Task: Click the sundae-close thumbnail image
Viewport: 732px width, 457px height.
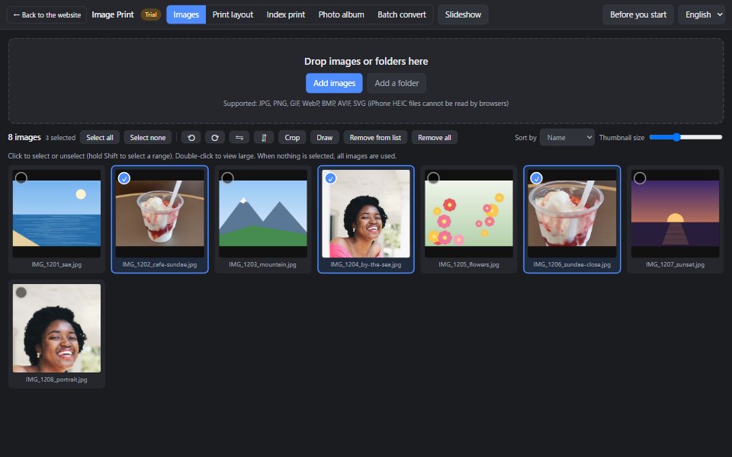Action: pyautogui.click(x=572, y=213)
